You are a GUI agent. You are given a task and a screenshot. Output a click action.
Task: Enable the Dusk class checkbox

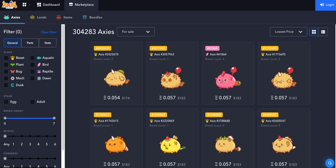tap(6, 85)
